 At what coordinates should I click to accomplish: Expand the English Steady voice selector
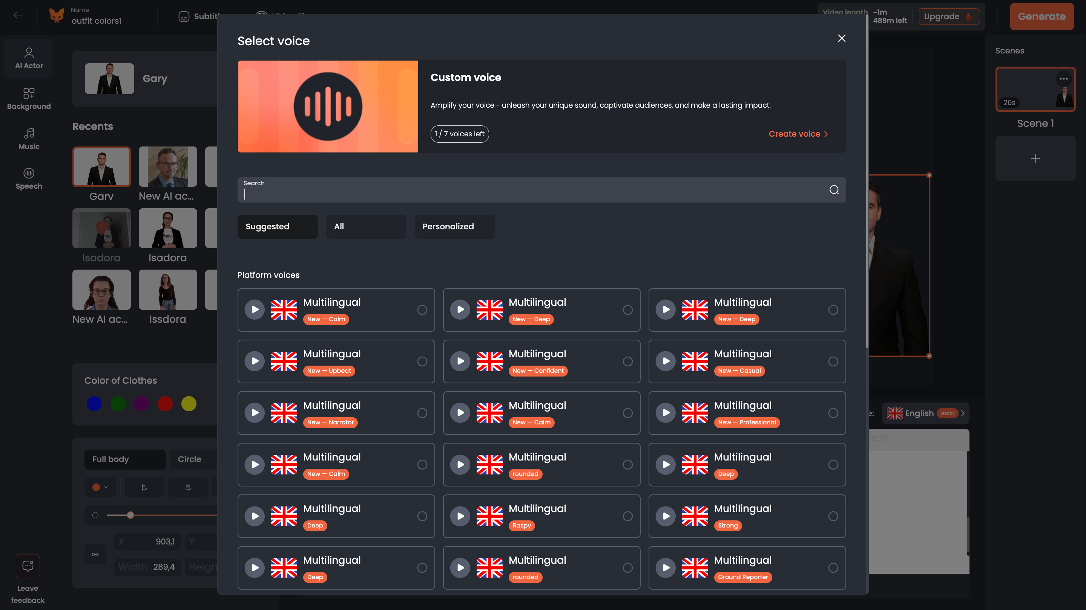[926, 413]
